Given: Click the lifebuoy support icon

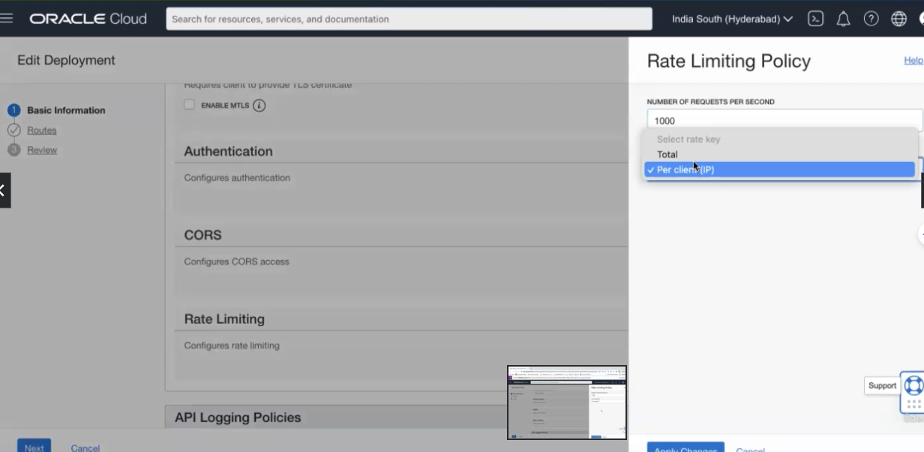Looking at the screenshot, I should [x=913, y=385].
